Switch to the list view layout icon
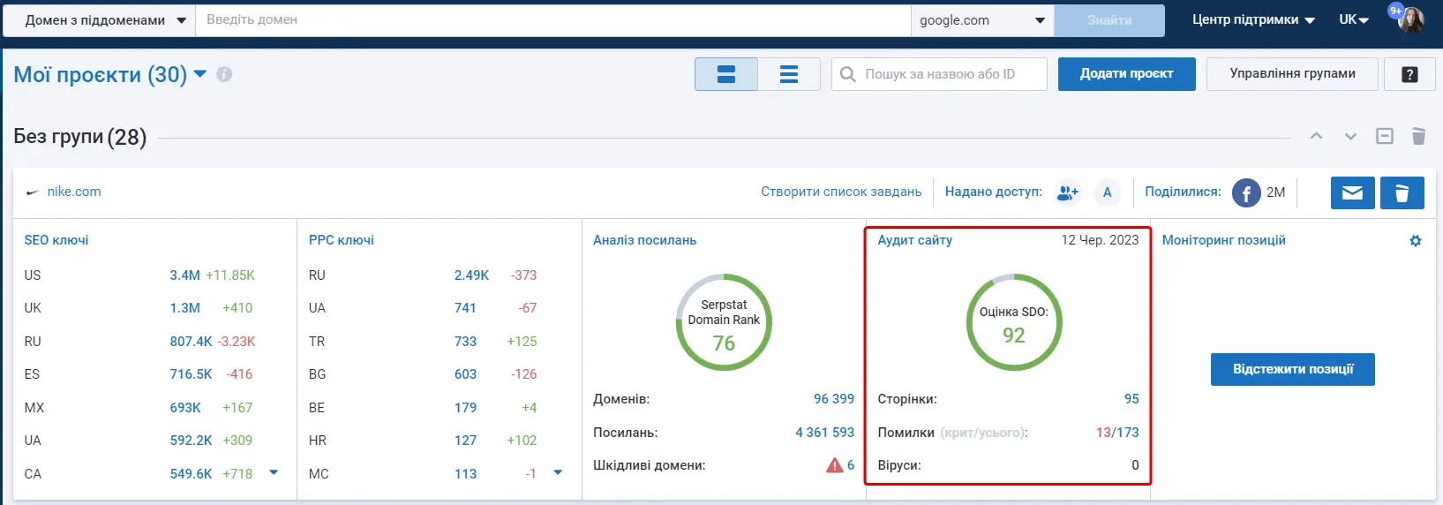1443x505 pixels. click(x=789, y=74)
